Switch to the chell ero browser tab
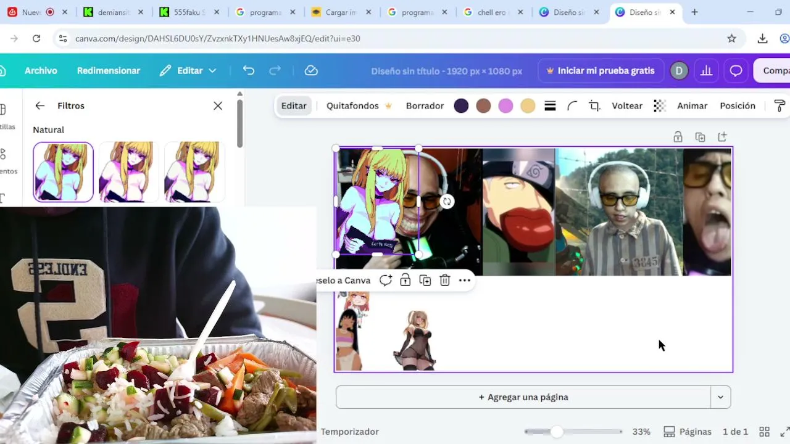The height and width of the screenshot is (444, 790). 493,12
